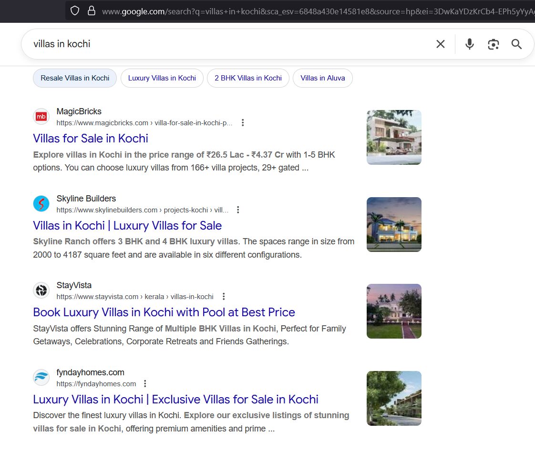The width and height of the screenshot is (535, 451).
Task: Click the MagicBricks favicon logo
Action: click(41, 117)
